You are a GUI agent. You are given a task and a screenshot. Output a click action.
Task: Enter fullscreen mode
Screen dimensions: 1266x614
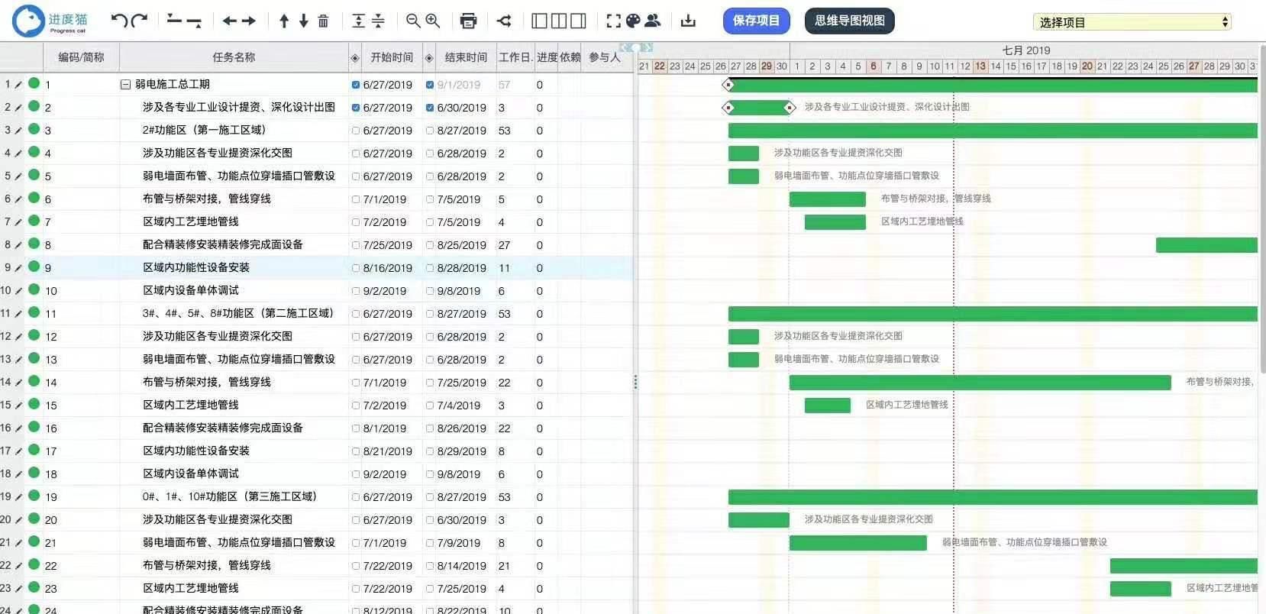coord(613,21)
